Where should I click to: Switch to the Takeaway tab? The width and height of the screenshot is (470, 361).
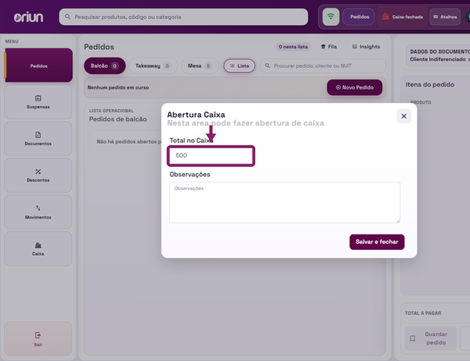tap(153, 66)
